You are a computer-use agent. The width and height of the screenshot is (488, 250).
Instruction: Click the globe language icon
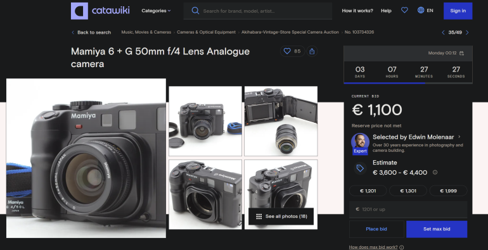point(421,10)
